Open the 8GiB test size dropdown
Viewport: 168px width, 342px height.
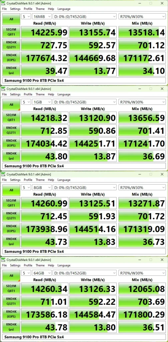42,188
